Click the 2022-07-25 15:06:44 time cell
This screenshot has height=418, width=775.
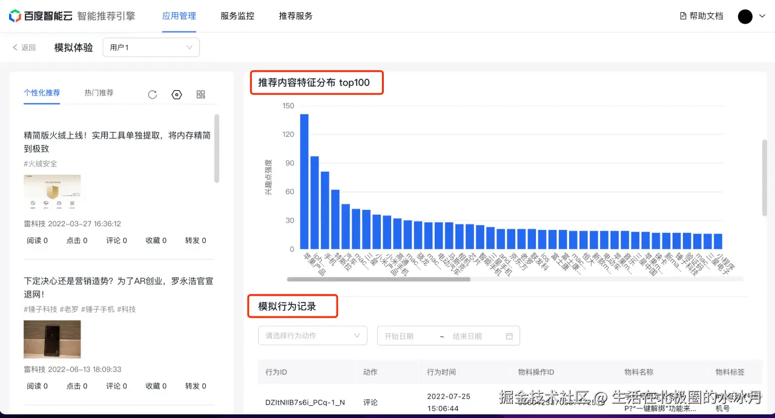coord(449,402)
